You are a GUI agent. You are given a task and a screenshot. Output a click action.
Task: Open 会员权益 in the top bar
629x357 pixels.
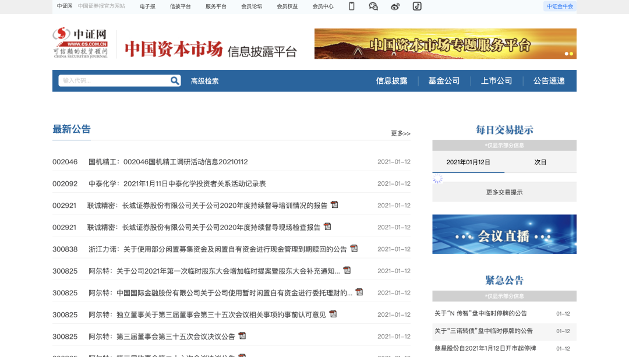click(x=287, y=6)
